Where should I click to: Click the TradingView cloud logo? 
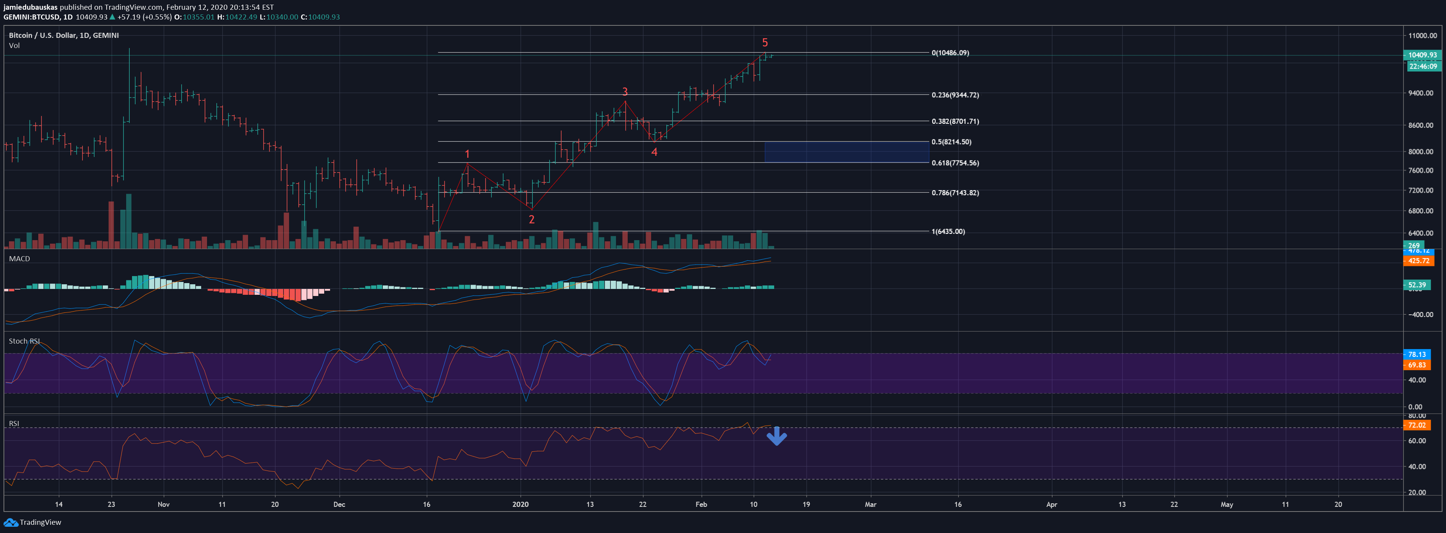(x=11, y=522)
